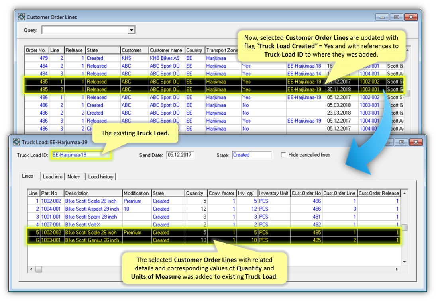Click the Conv. factor column header
This screenshot has width=436, height=301.
pos(222,193)
